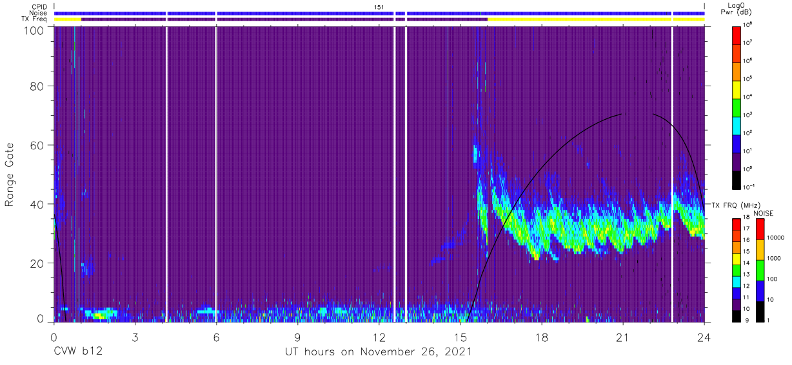
Task: Click UT hours tick label '24'
Action: tap(704, 337)
